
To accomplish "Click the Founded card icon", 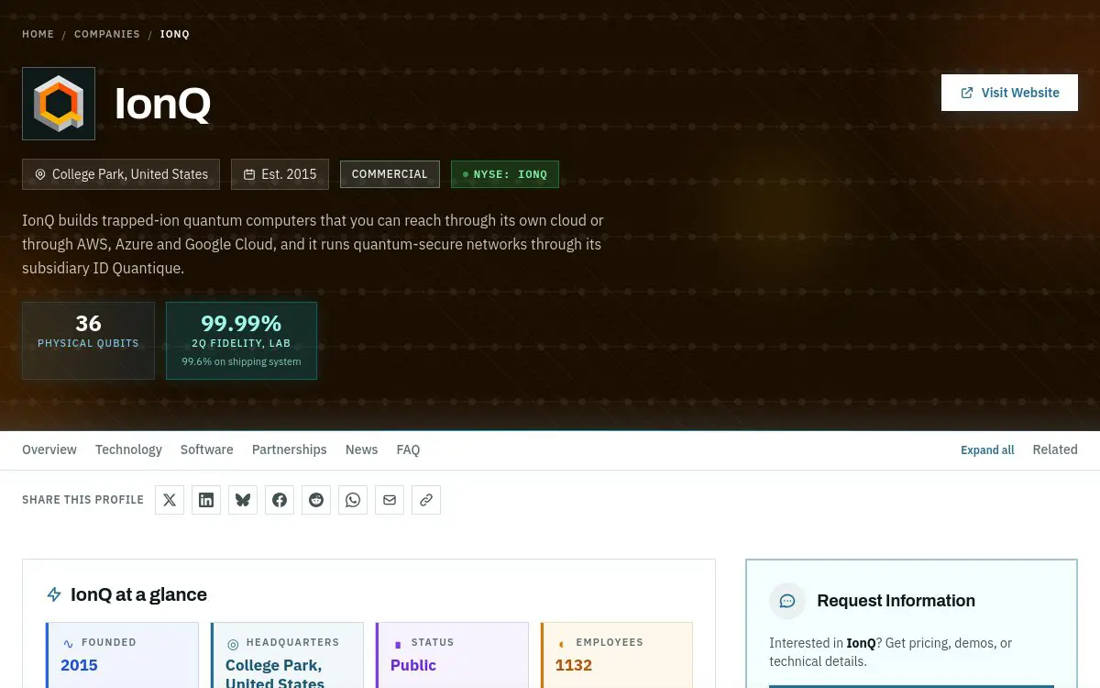I will [68, 644].
